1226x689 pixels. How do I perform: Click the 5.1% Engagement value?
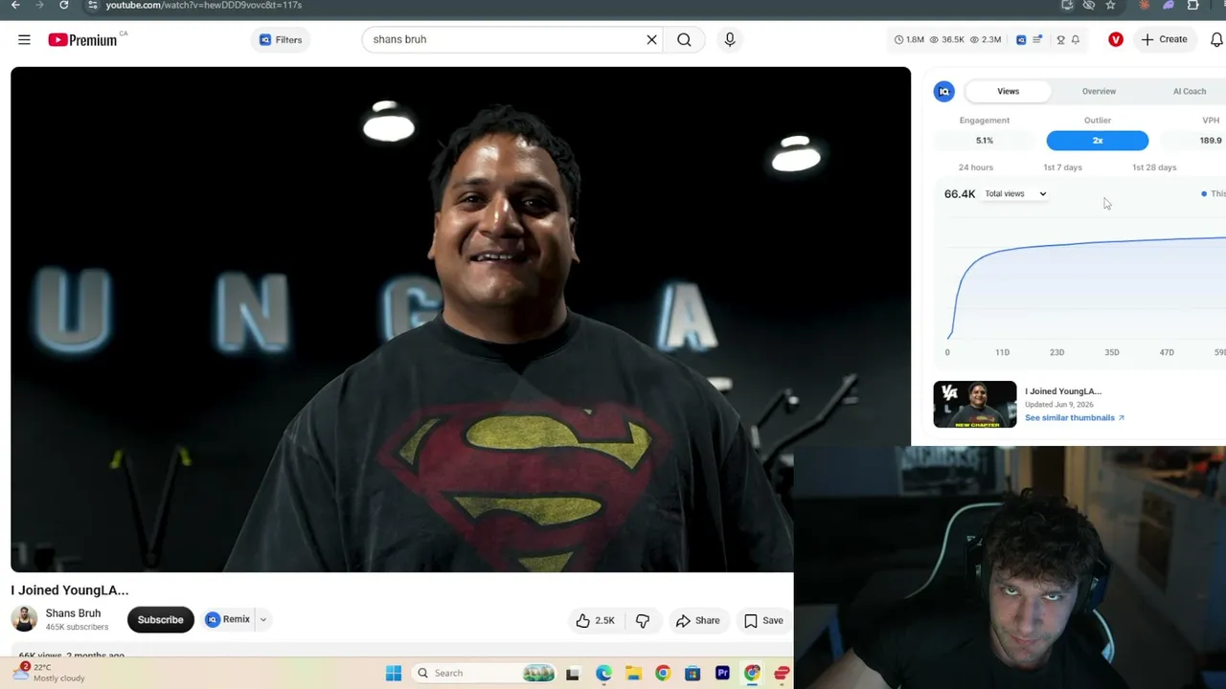(985, 141)
